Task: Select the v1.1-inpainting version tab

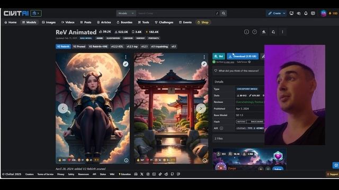Action: (159, 46)
